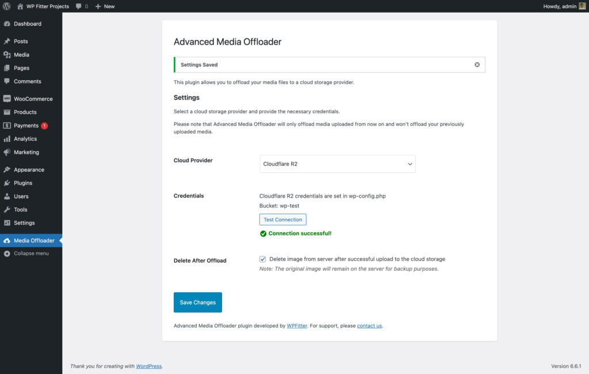This screenshot has width=589, height=374.
Task: Click the WooCommerce icon in the sidebar
Action: click(7, 99)
